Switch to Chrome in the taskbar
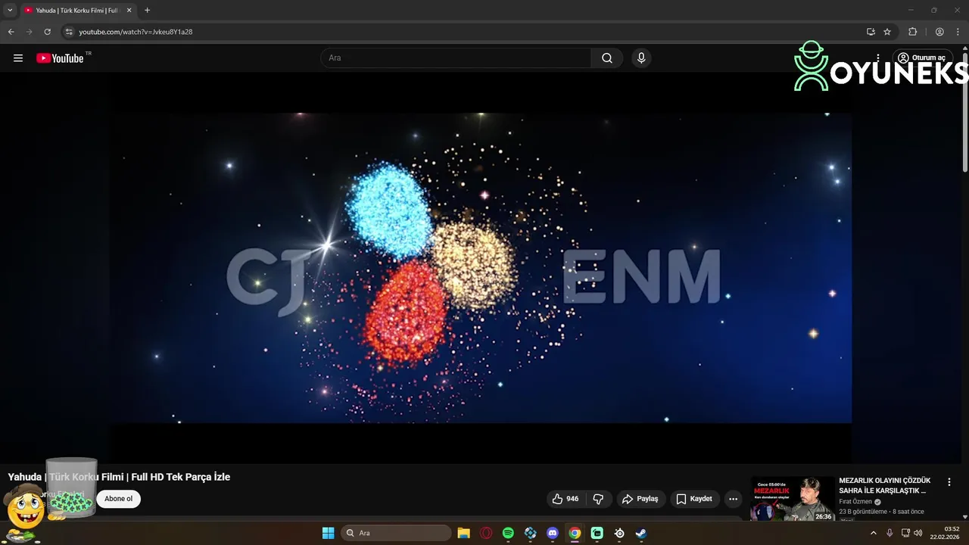The image size is (969, 545). [x=575, y=533]
